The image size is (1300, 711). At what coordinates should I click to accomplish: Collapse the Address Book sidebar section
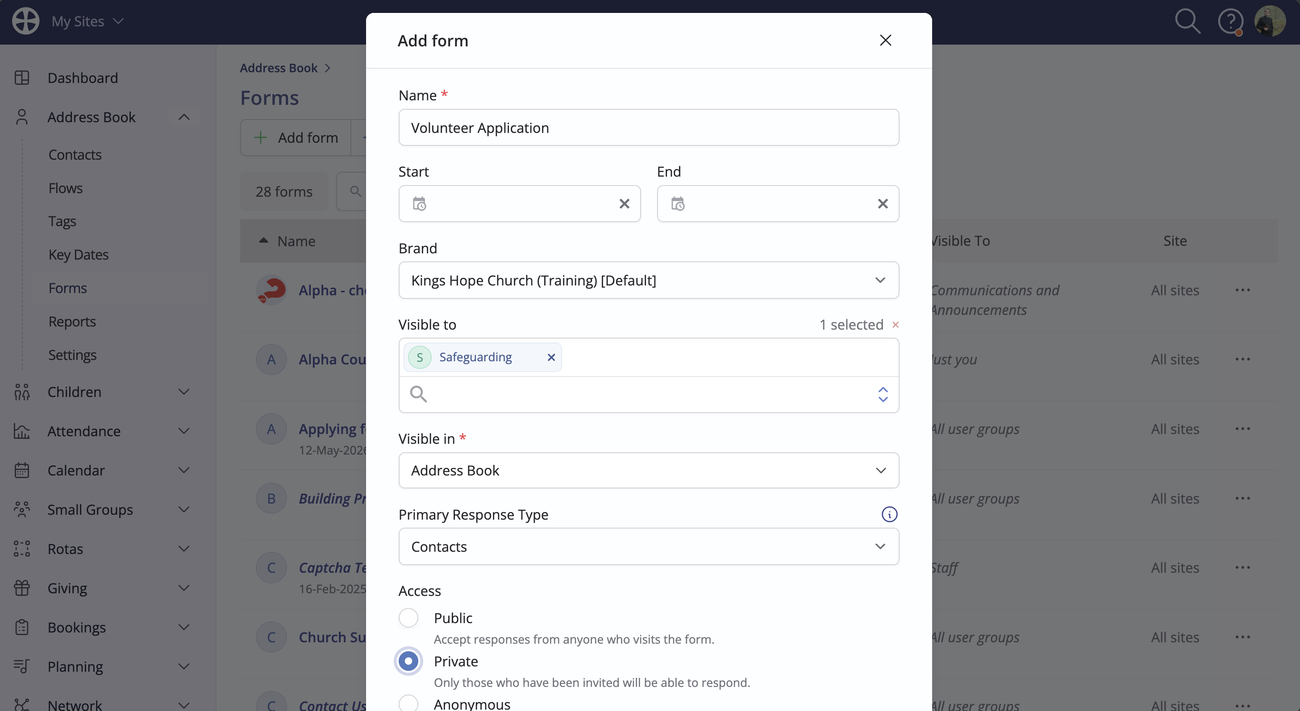point(184,117)
